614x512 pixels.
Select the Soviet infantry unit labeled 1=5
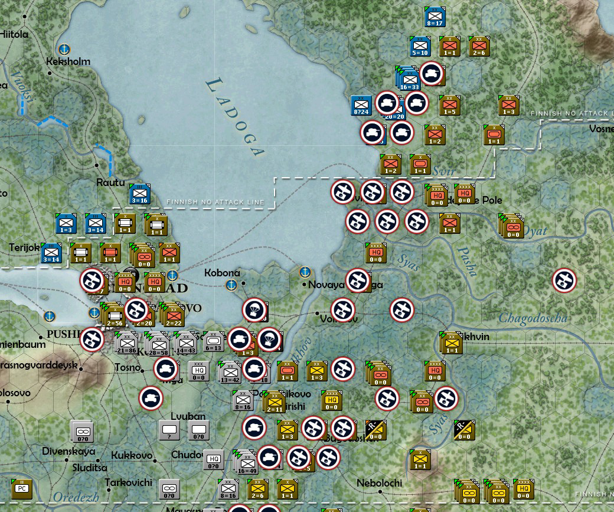449,106
